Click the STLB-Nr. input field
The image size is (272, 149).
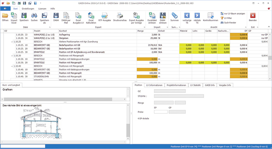tap(179, 96)
